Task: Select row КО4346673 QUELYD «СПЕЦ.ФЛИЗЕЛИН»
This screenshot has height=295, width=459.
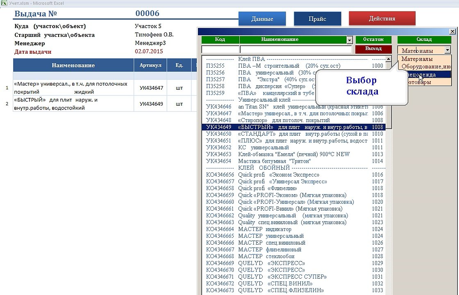Action: (x=294, y=290)
